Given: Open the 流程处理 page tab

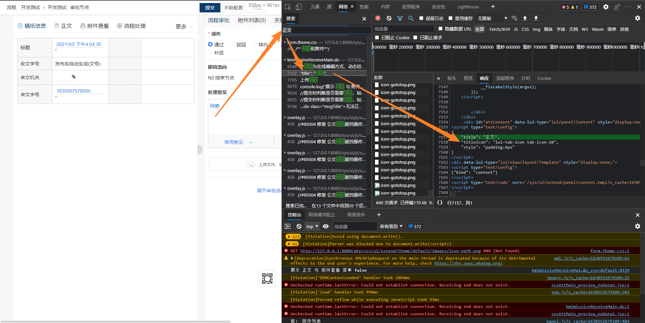Looking at the screenshot, I should coord(131,26).
